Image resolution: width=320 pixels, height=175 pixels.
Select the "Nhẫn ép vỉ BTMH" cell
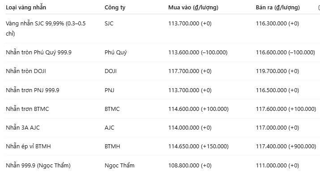point(28,146)
